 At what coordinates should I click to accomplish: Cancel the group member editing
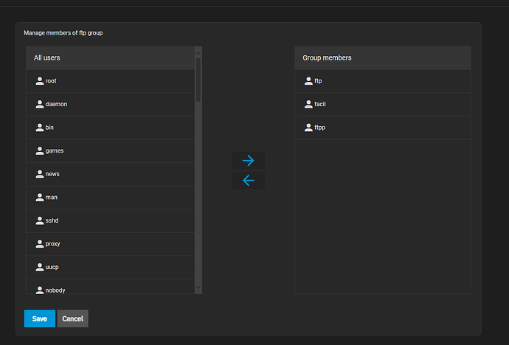click(73, 318)
